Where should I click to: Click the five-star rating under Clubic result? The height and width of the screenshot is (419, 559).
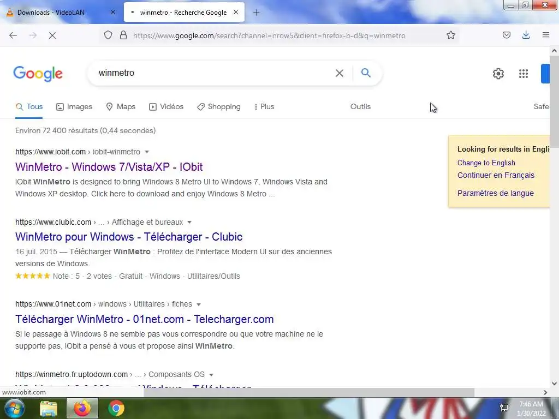pos(33,276)
